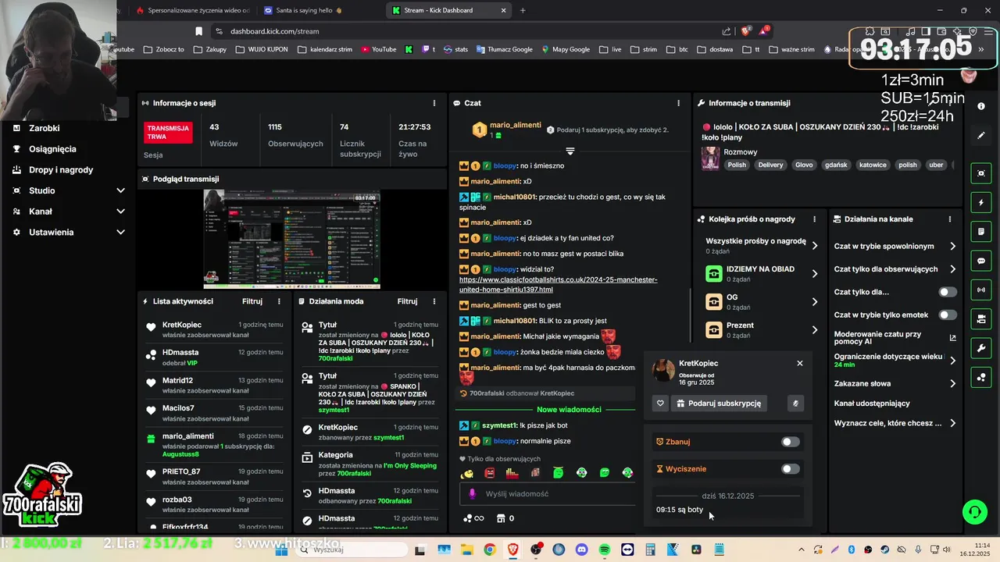Viewport: 1000px width, 562px height.
Task: Close the KretKopiec user card
Action: 799,363
